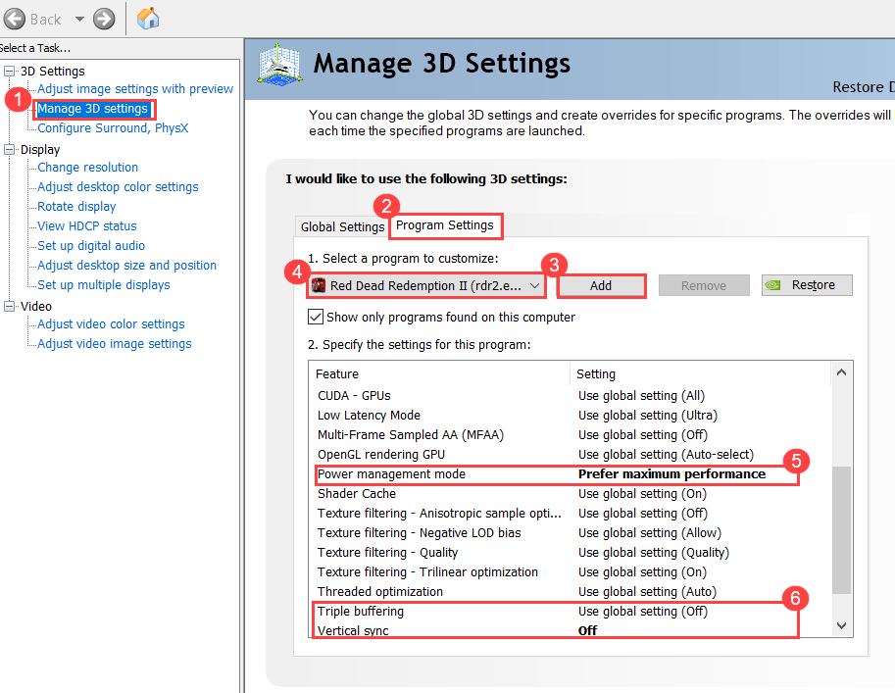Open the Back history dropdown arrow
Image resolution: width=895 pixels, height=693 pixels.
click(79, 20)
